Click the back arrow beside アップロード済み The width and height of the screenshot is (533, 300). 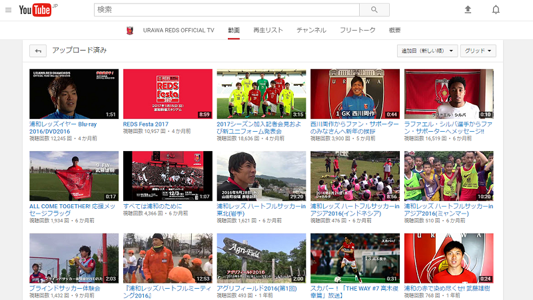point(38,51)
